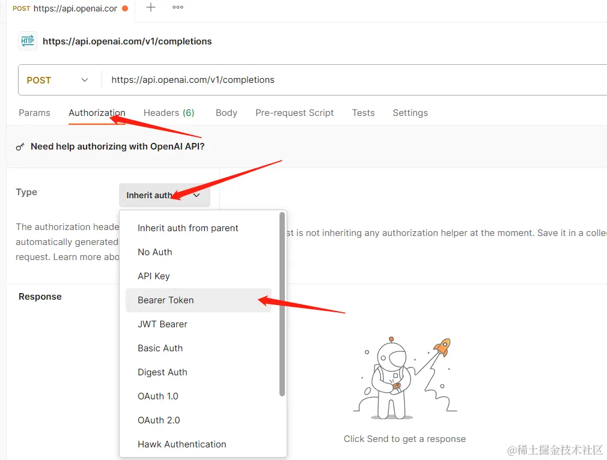Viewport: 607px width, 460px height.
Task: Open the request Settings tab
Action: click(x=410, y=112)
